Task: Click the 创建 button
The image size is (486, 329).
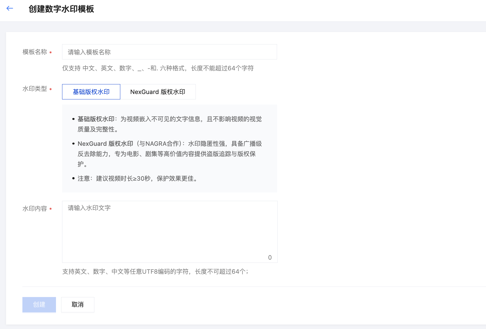Action: pyautogui.click(x=39, y=305)
